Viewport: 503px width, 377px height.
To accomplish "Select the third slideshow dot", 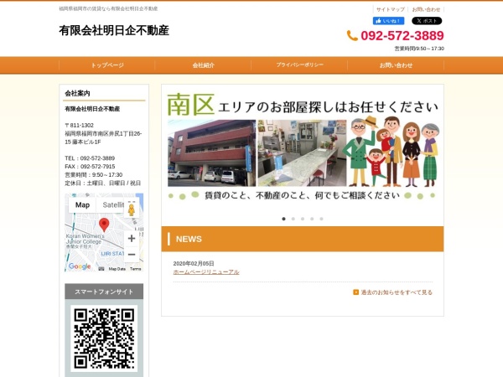I will (x=303, y=219).
